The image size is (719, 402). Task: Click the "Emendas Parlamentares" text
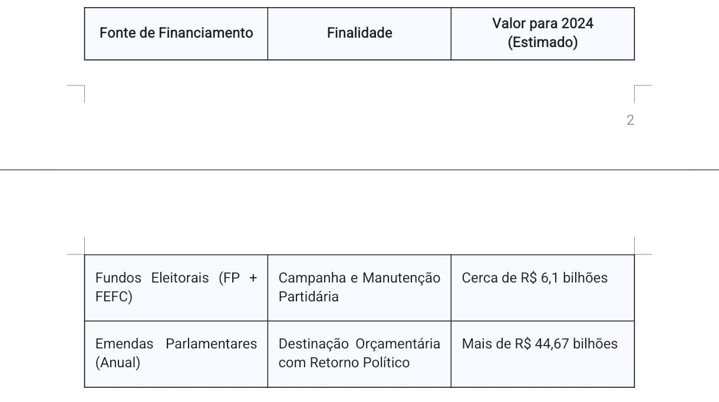click(x=176, y=344)
